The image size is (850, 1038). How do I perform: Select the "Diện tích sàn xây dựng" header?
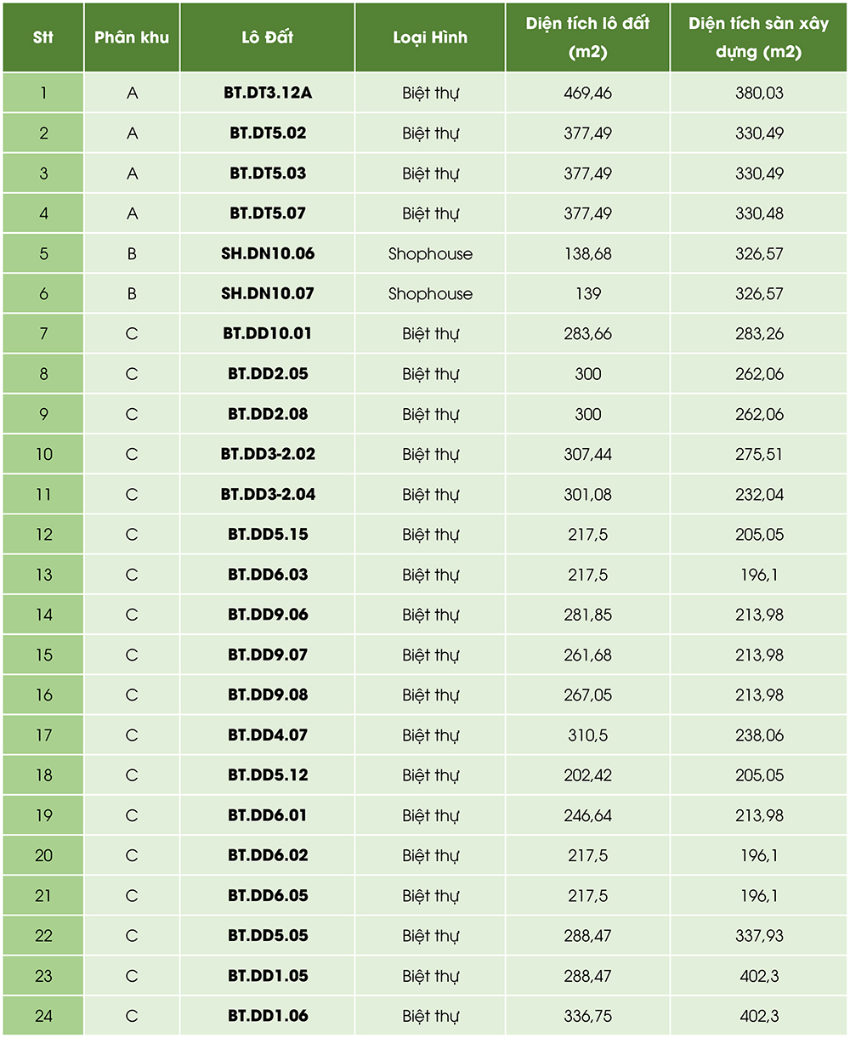[x=759, y=37]
